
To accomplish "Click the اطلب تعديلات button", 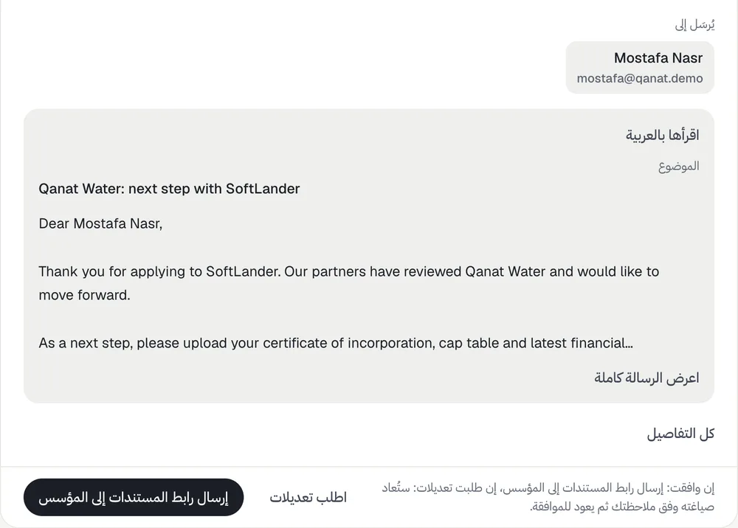I will point(308,497).
